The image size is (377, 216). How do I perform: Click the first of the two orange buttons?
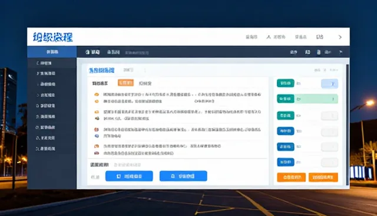pyautogui.click(x=291, y=177)
